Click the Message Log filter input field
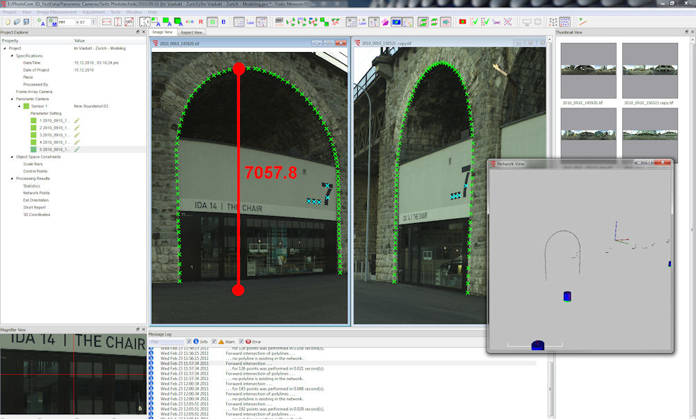This screenshot has height=419, width=696. pyautogui.click(x=166, y=342)
